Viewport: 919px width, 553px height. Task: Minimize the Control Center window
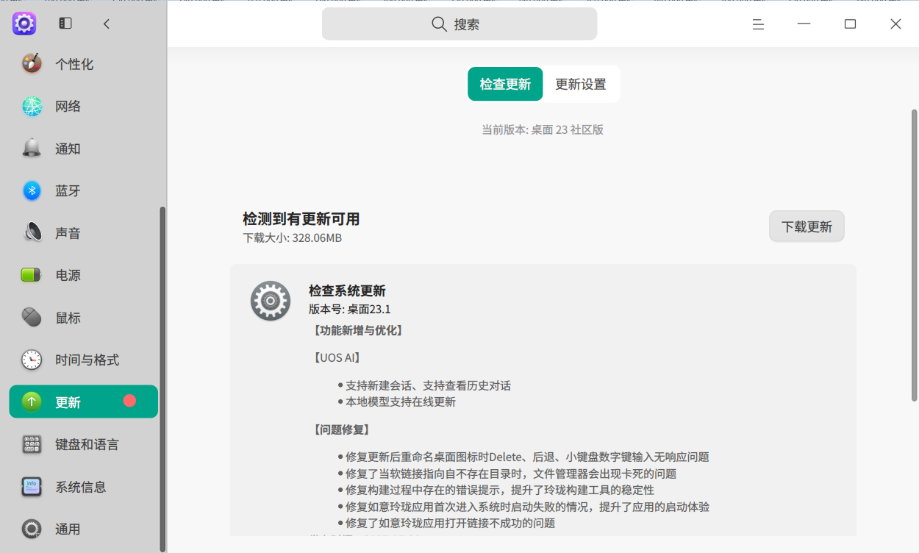pos(804,24)
